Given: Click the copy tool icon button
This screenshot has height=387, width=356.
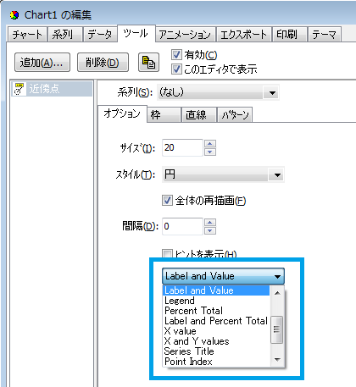Looking at the screenshot, I should 148,62.
